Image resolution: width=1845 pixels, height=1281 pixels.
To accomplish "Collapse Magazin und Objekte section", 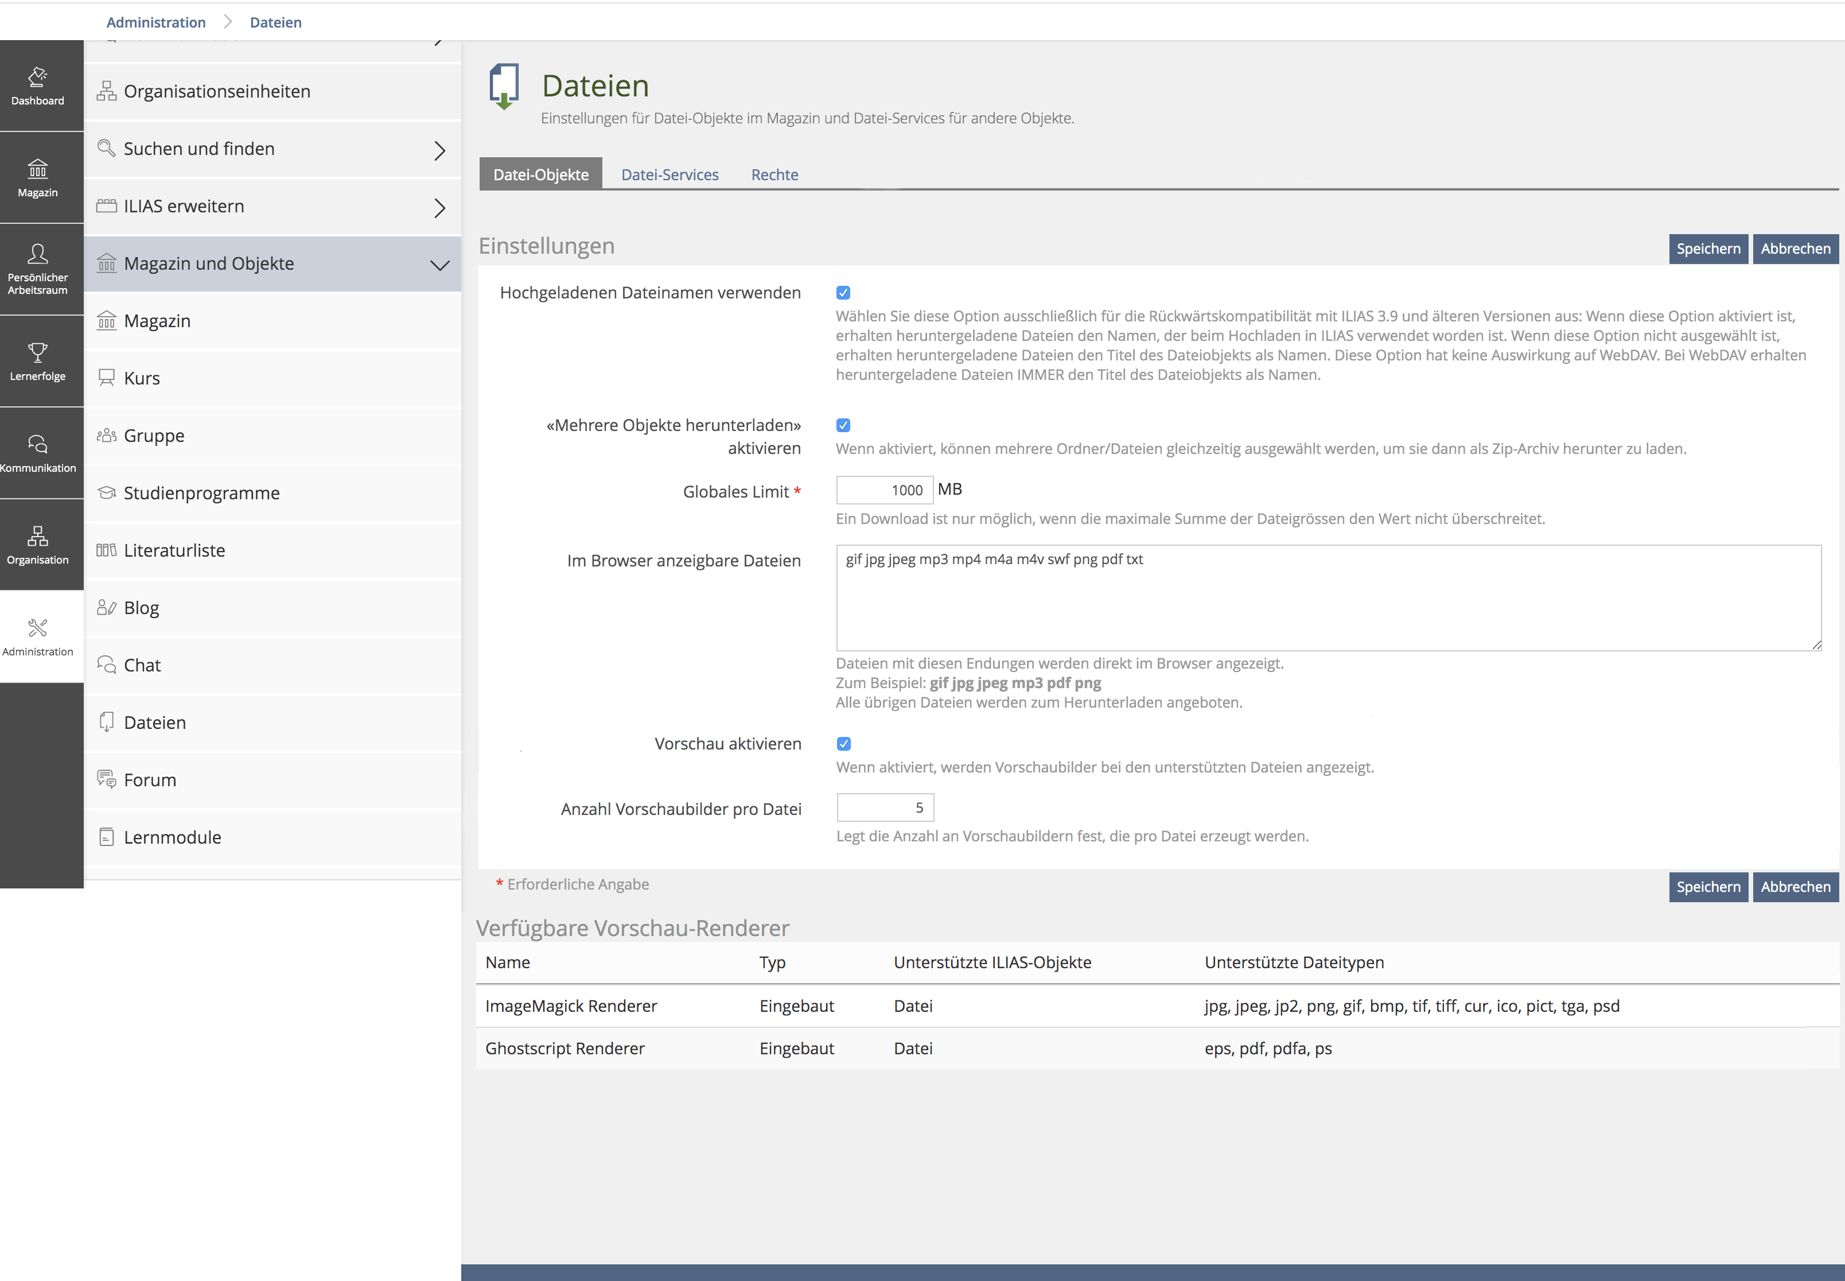I will [x=439, y=265].
